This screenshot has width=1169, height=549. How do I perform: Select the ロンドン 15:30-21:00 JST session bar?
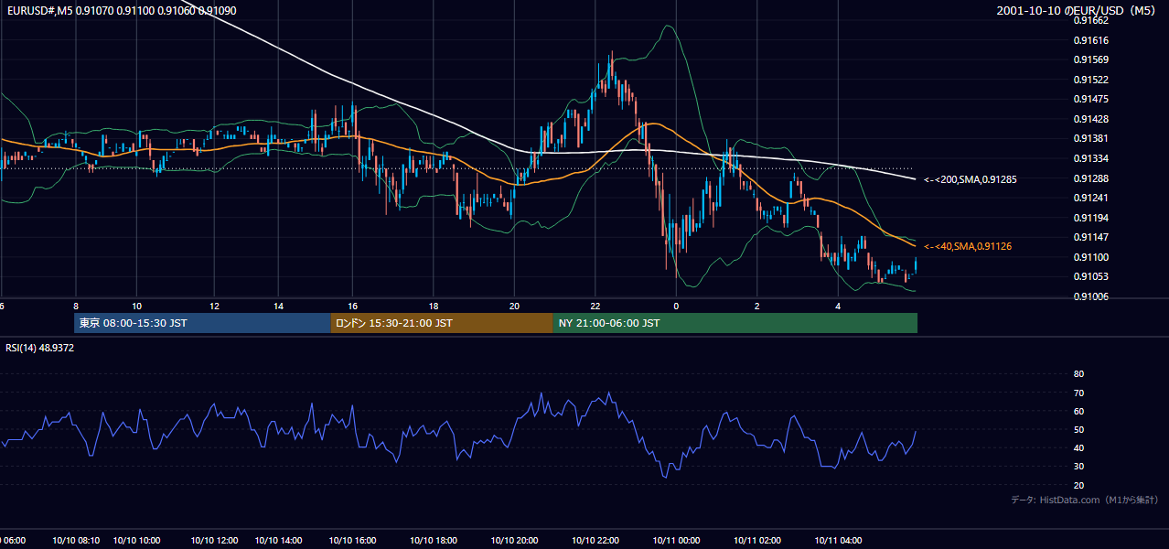(x=442, y=323)
